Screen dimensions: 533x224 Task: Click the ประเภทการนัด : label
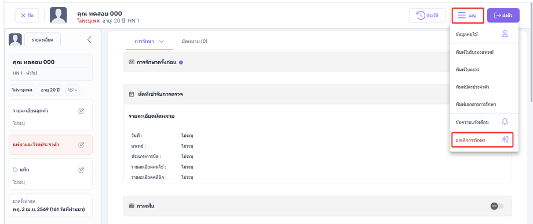(146, 156)
